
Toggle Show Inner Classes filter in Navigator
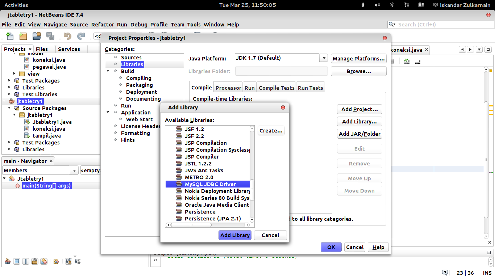[44, 261]
